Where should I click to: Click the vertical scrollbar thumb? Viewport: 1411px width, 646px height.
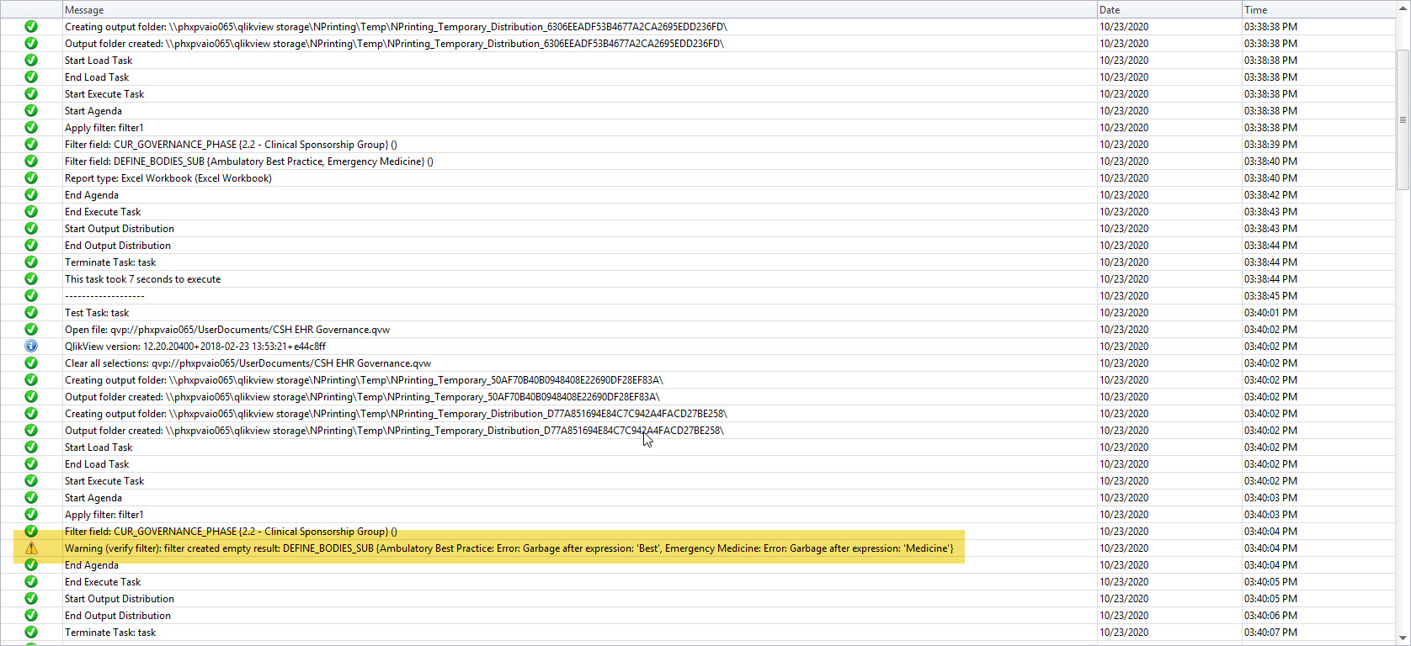(1403, 119)
